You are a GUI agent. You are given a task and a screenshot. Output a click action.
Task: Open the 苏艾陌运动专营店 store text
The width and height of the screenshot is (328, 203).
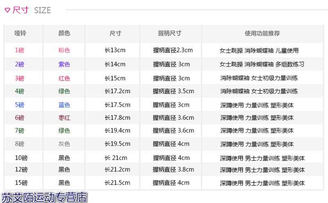[x=44, y=197]
